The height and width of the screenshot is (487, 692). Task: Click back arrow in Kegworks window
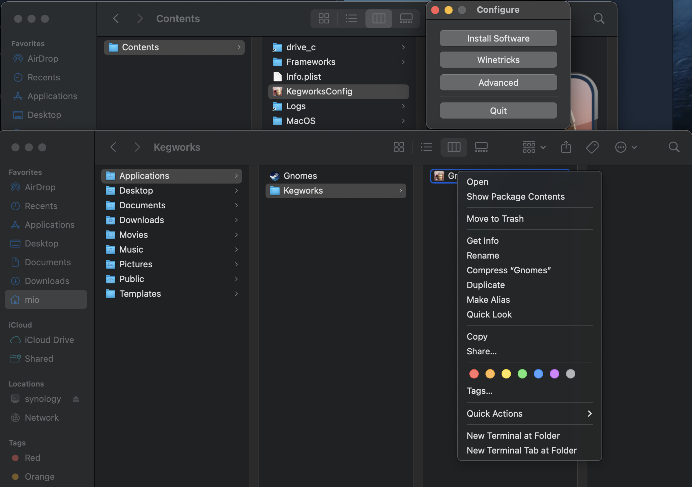113,147
